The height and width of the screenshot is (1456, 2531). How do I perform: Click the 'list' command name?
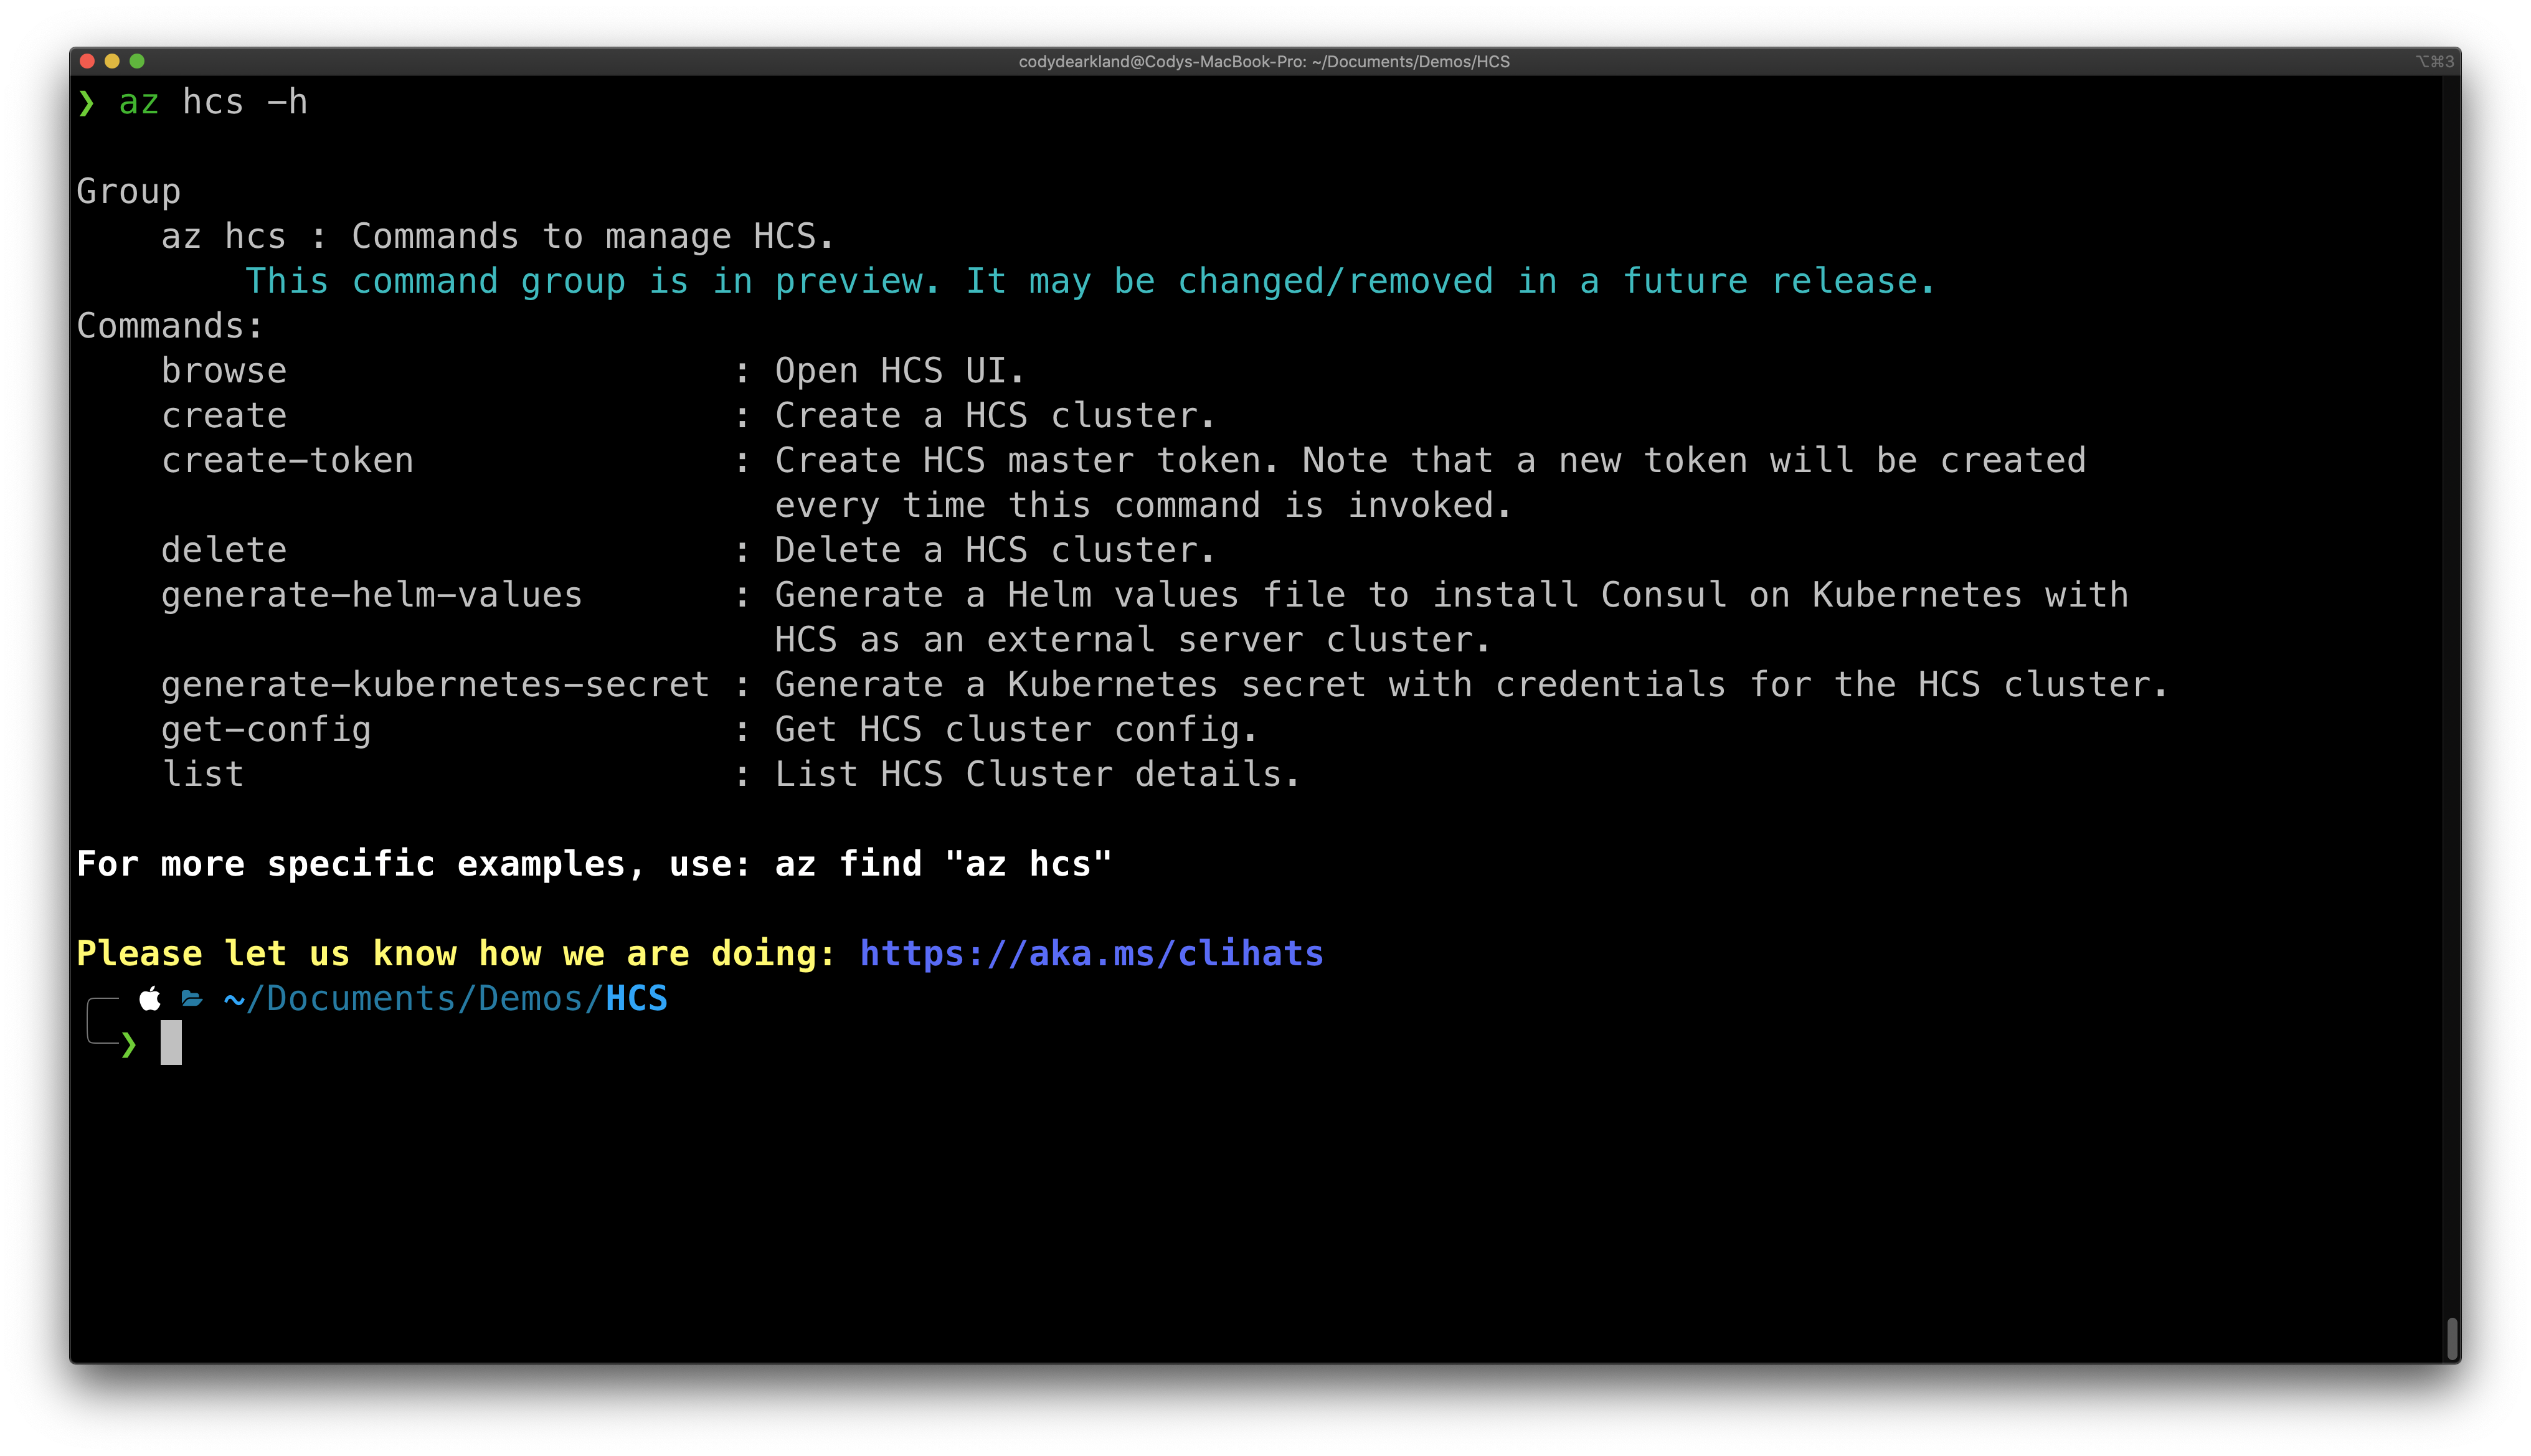(x=203, y=774)
